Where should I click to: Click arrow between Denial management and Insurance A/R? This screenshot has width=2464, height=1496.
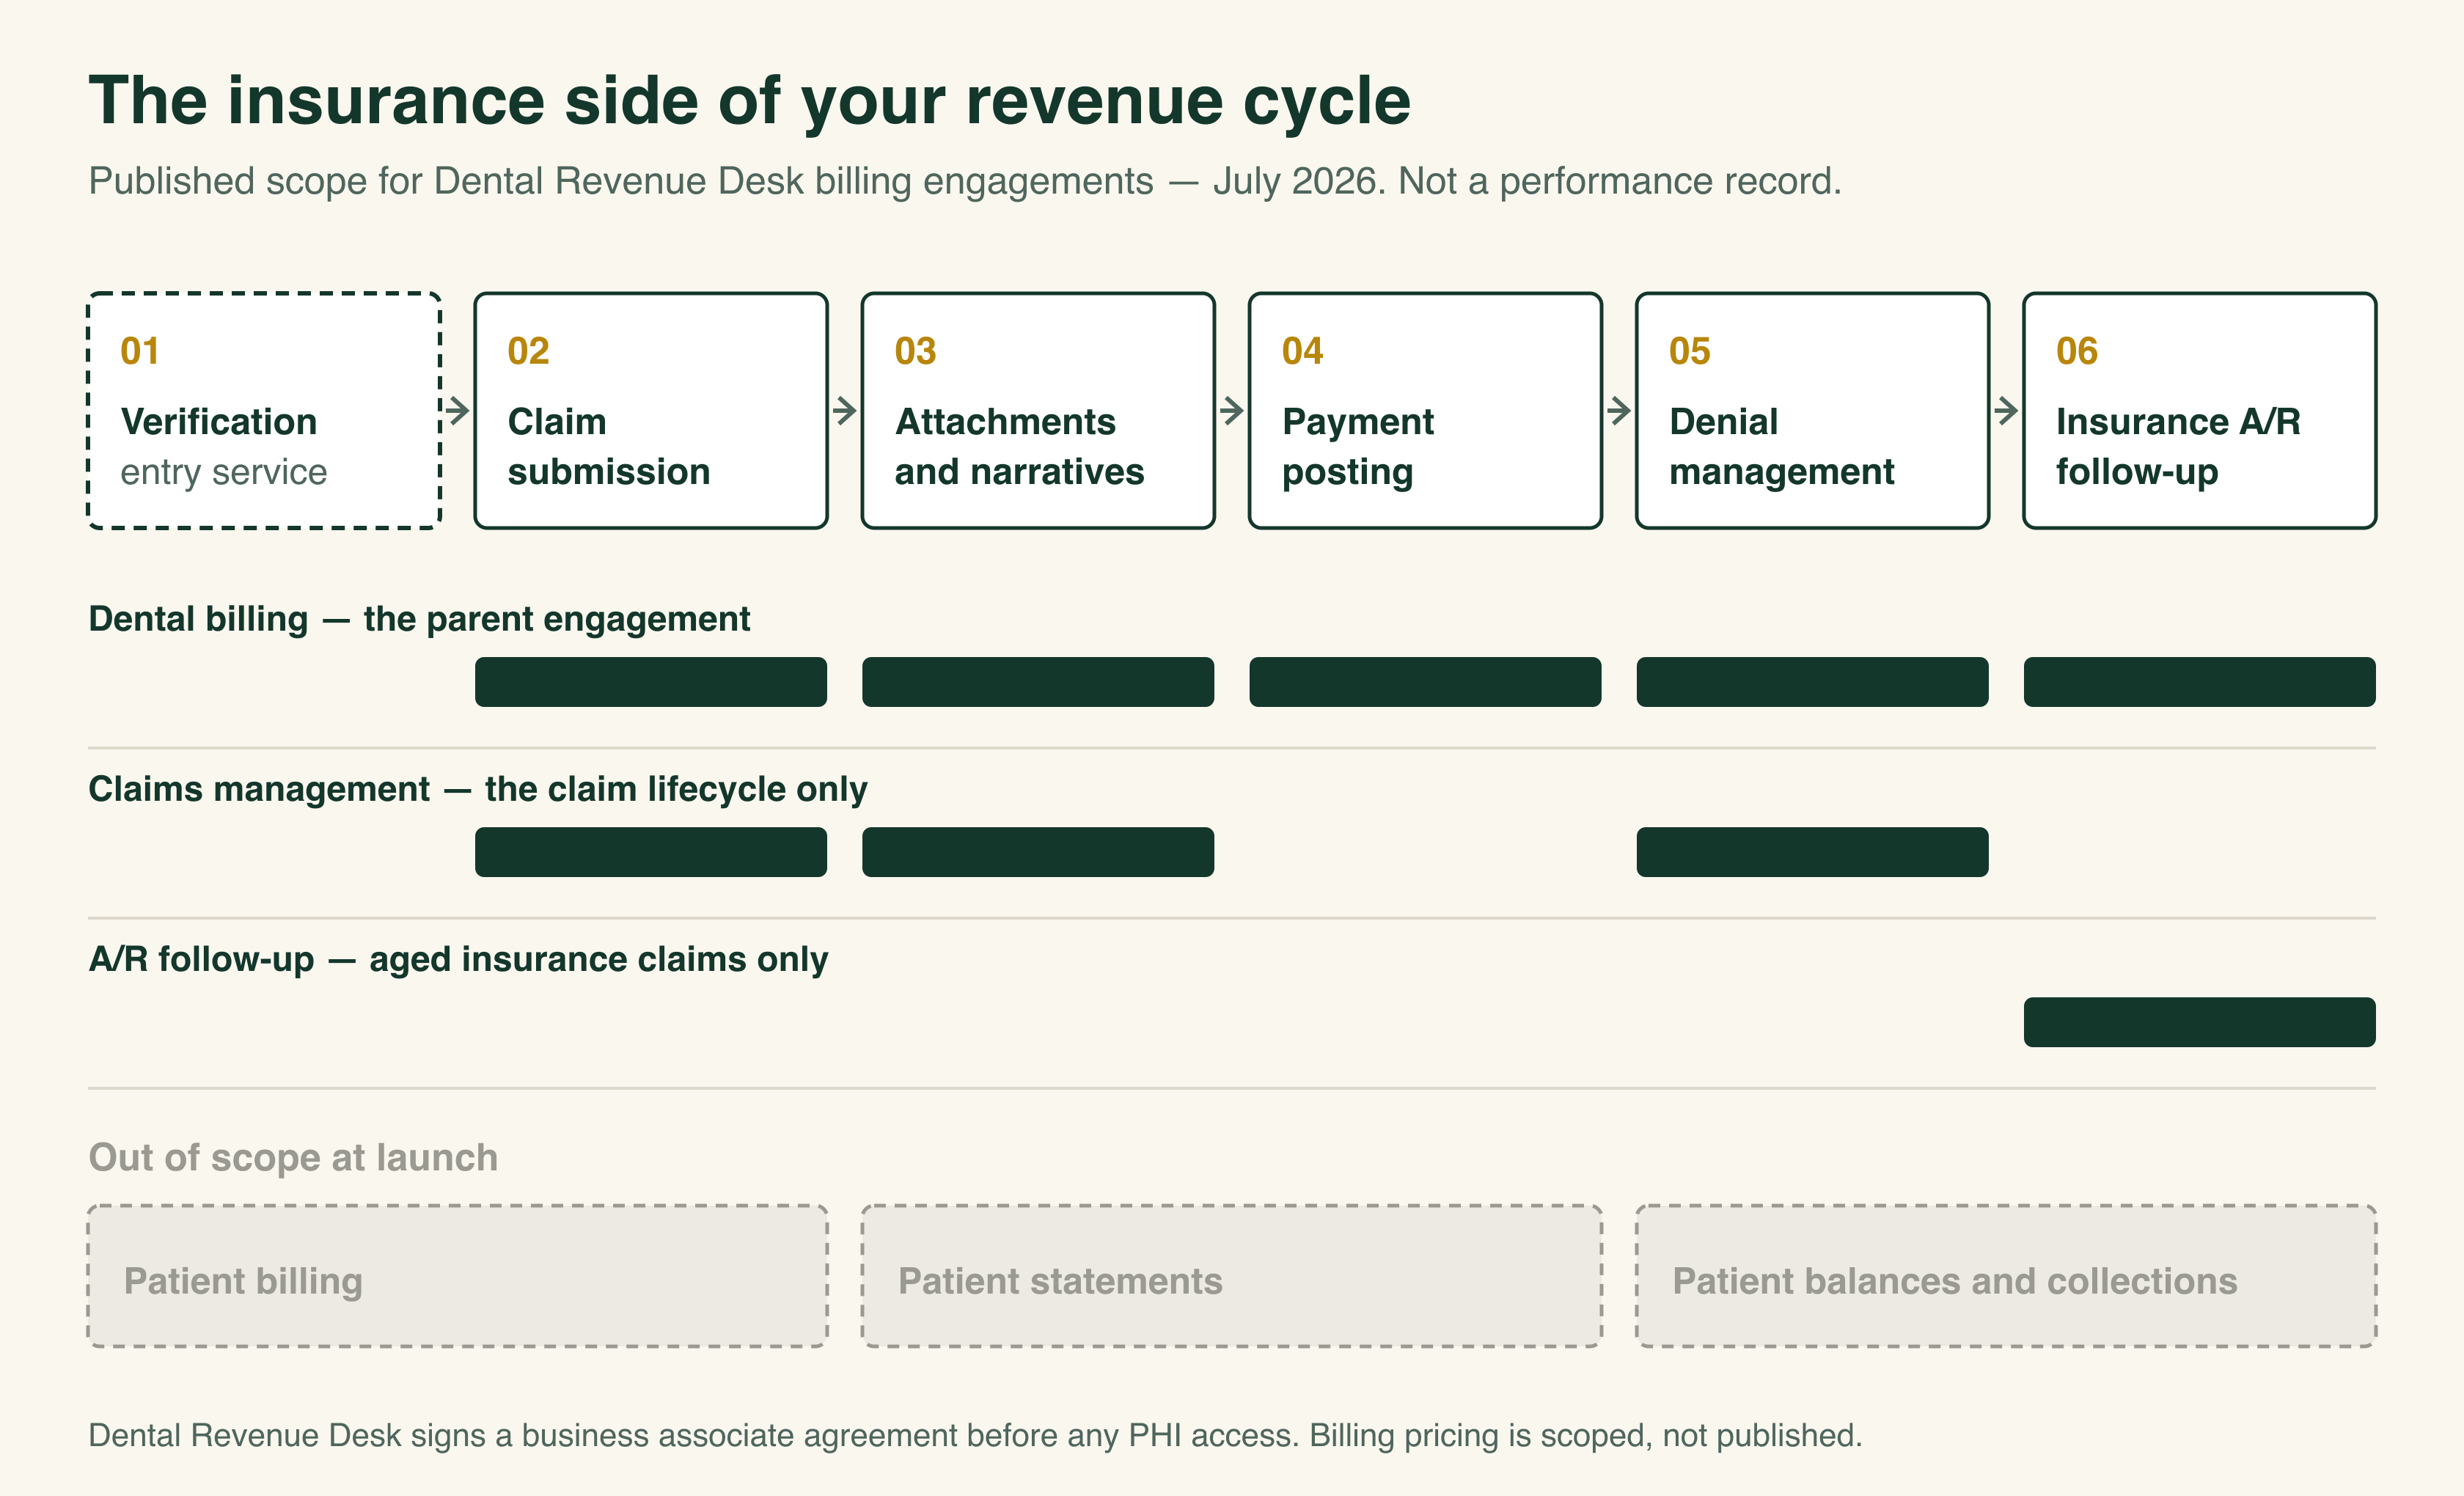[x=2006, y=410]
